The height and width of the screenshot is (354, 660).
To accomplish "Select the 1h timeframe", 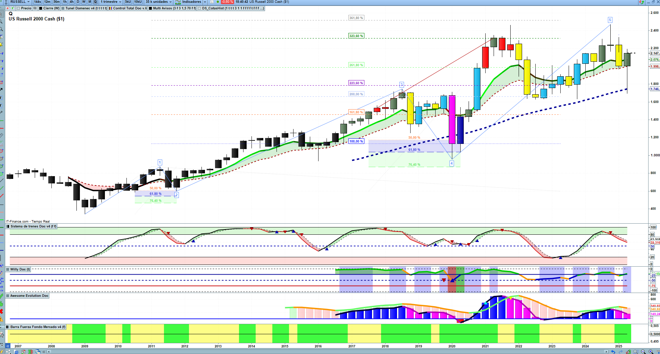I will [x=65, y=2].
